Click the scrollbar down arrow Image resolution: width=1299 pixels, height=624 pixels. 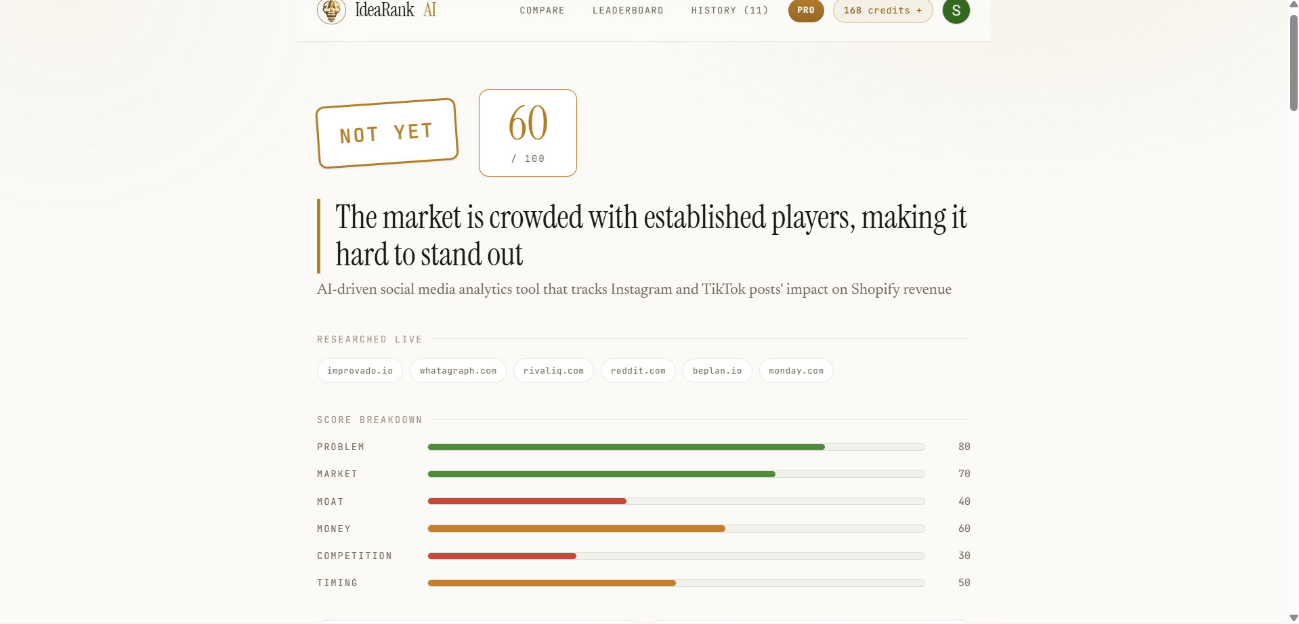(1294, 618)
